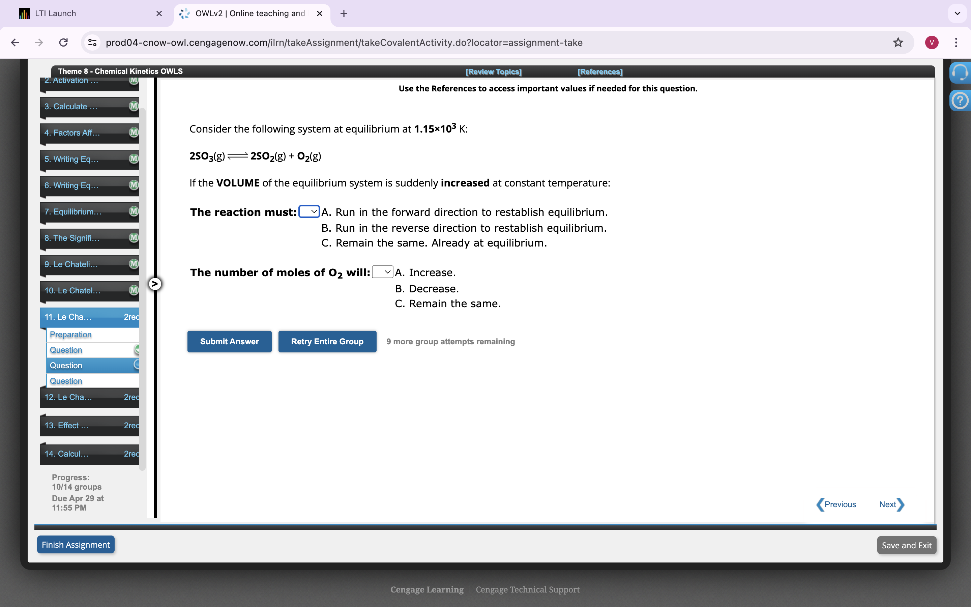Open a new browser tab
971x607 pixels.
coord(344,13)
